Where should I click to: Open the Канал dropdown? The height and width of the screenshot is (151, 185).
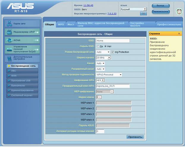coord(100,63)
